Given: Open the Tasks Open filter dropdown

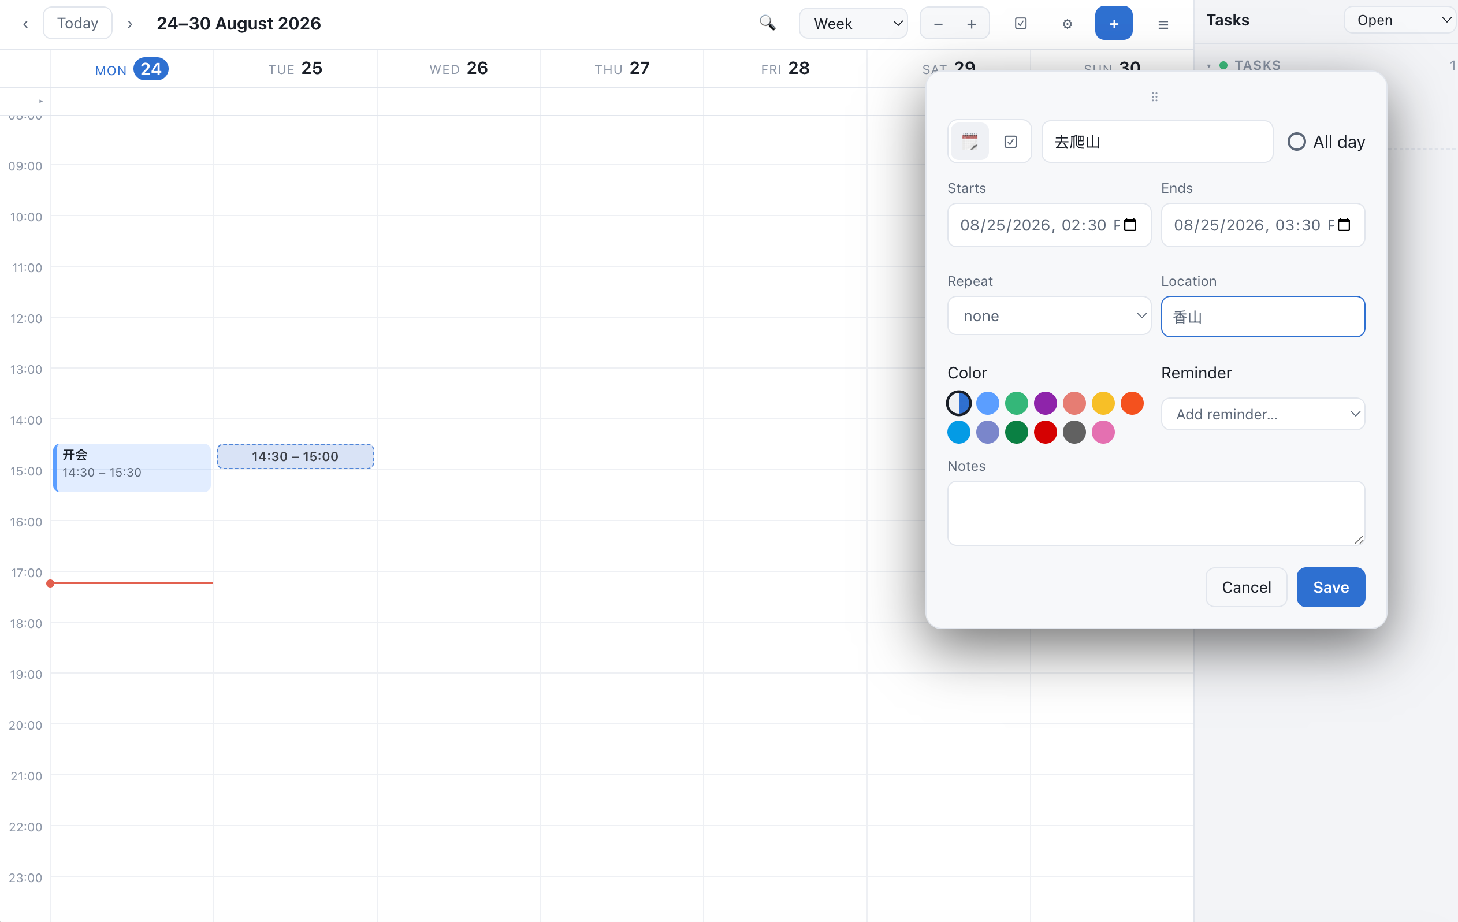Looking at the screenshot, I should point(1400,20).
